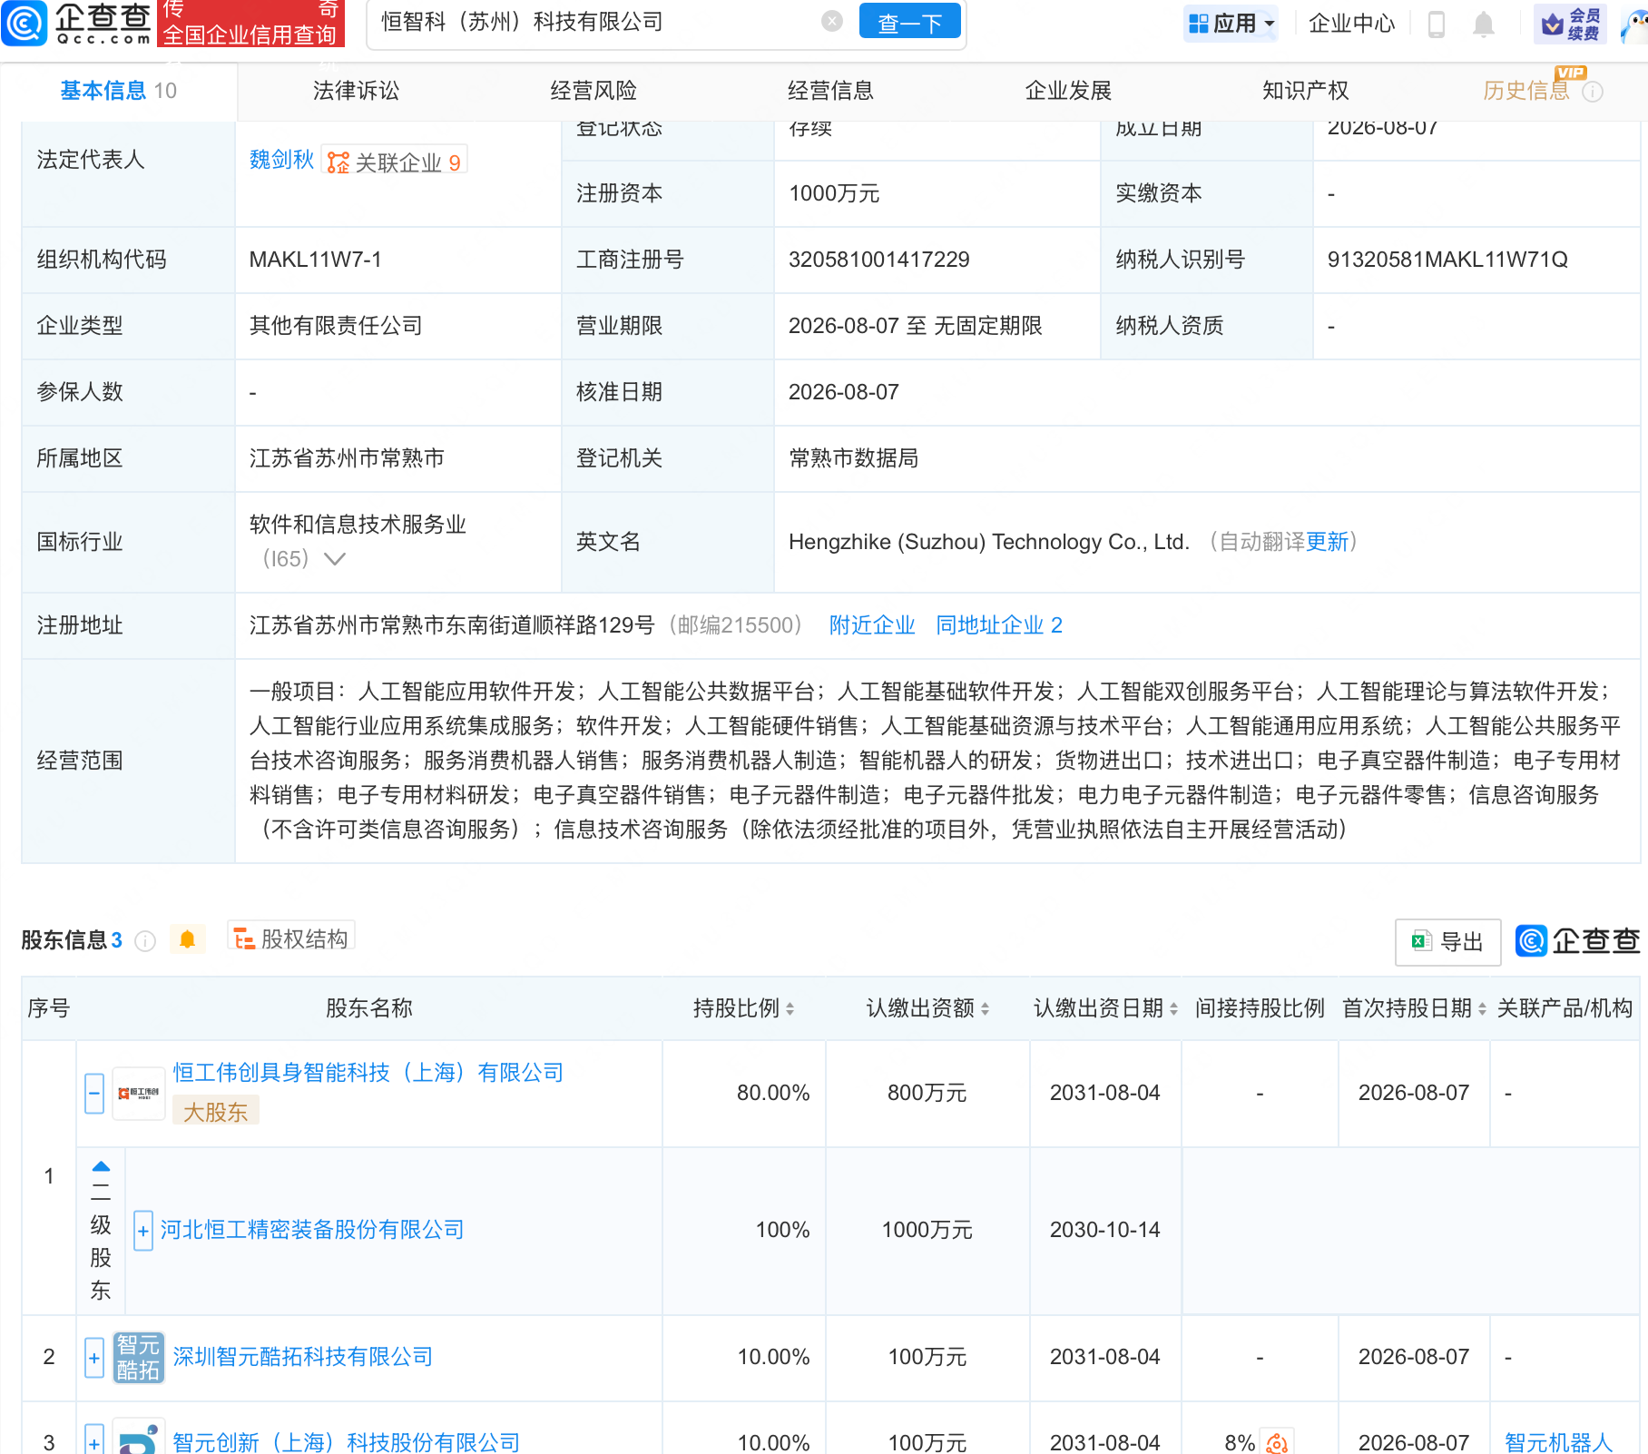Switch to 基本信息 tab

[x=119, y=91]
